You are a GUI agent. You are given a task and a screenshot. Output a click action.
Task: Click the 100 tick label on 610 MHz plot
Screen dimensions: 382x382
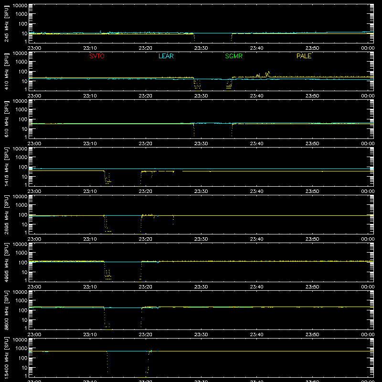point(22,119)
